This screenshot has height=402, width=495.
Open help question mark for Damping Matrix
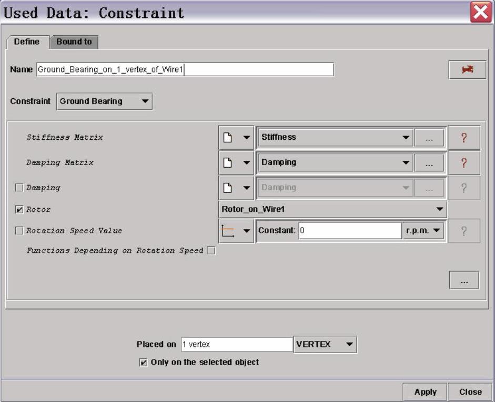463,163
